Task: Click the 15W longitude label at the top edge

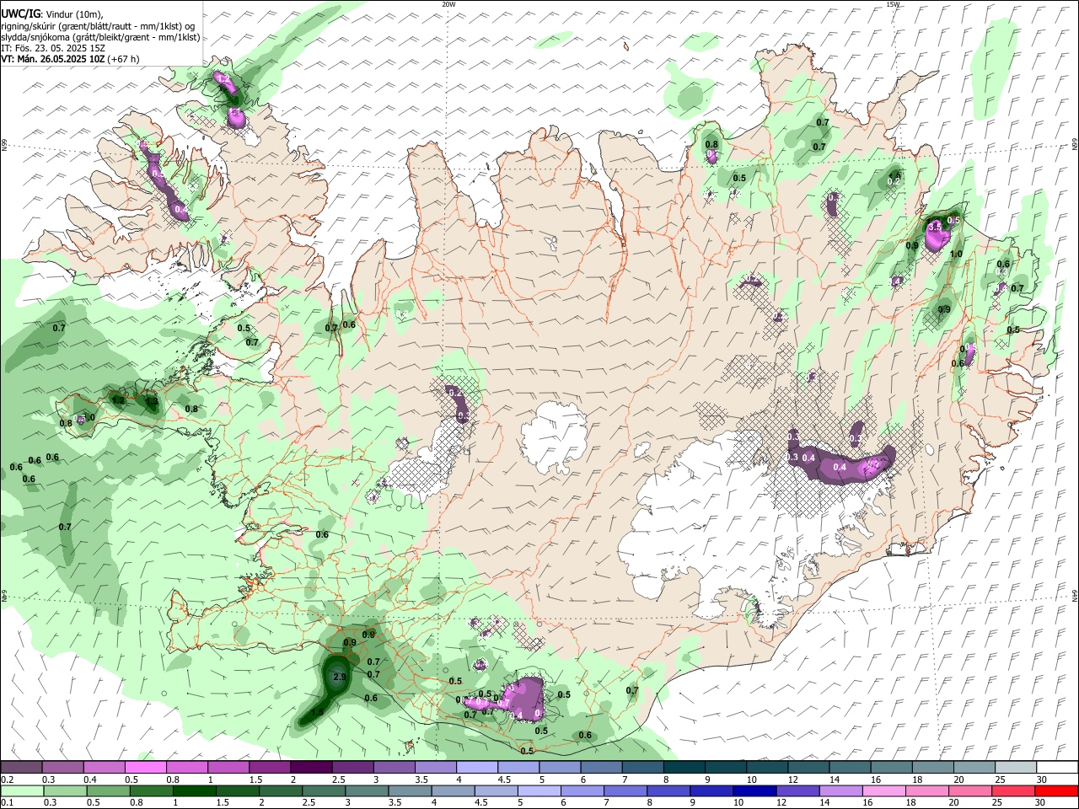Action: coord(893,4)
